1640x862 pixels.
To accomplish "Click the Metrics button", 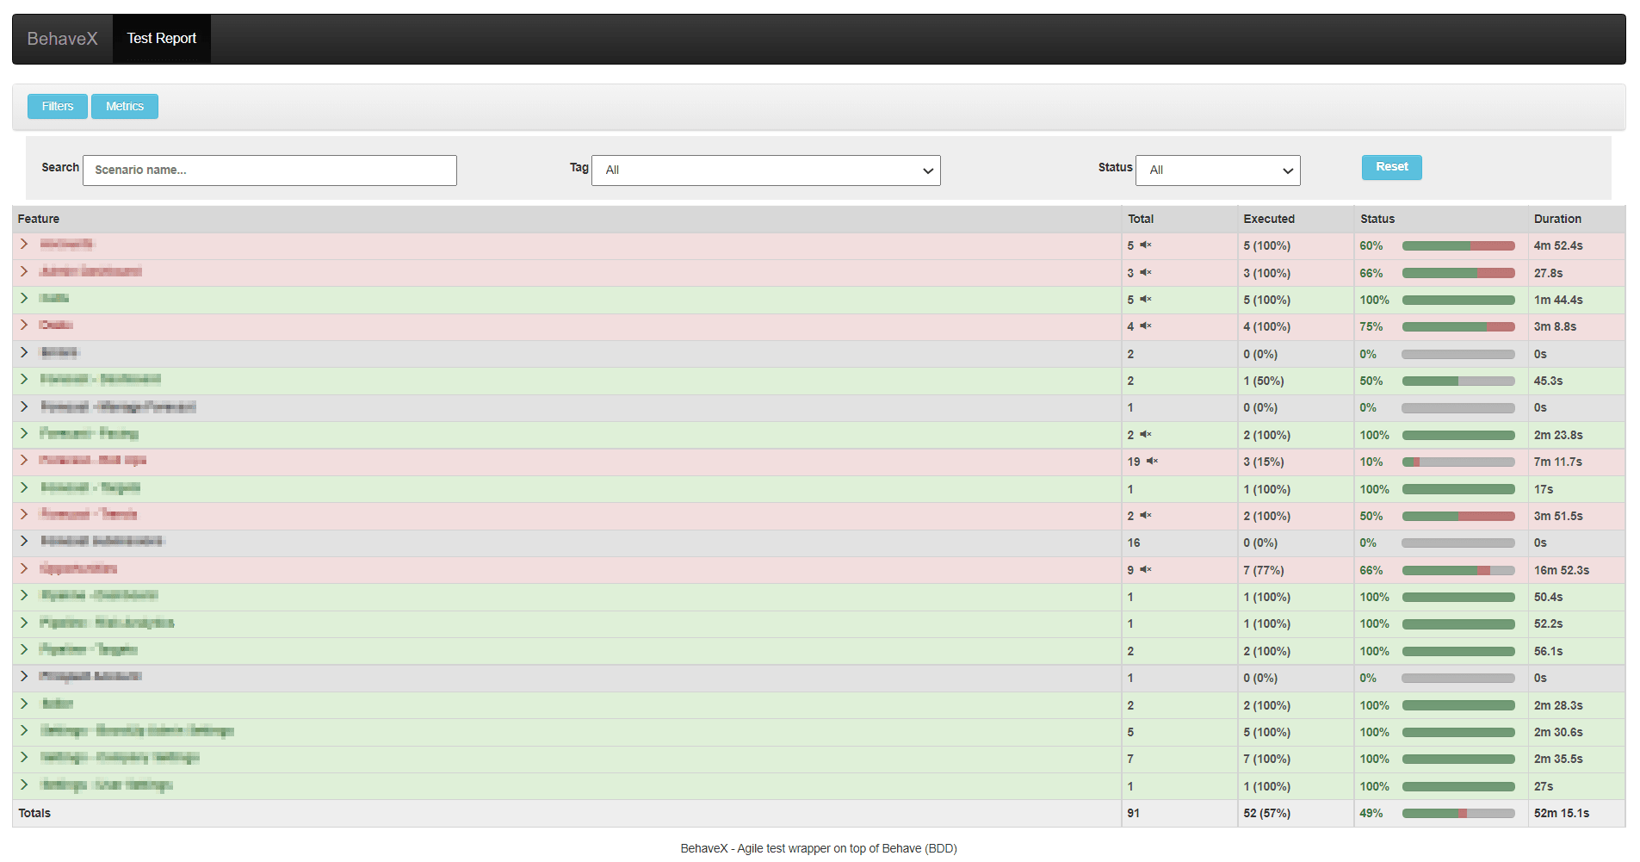I will point(124,106).
